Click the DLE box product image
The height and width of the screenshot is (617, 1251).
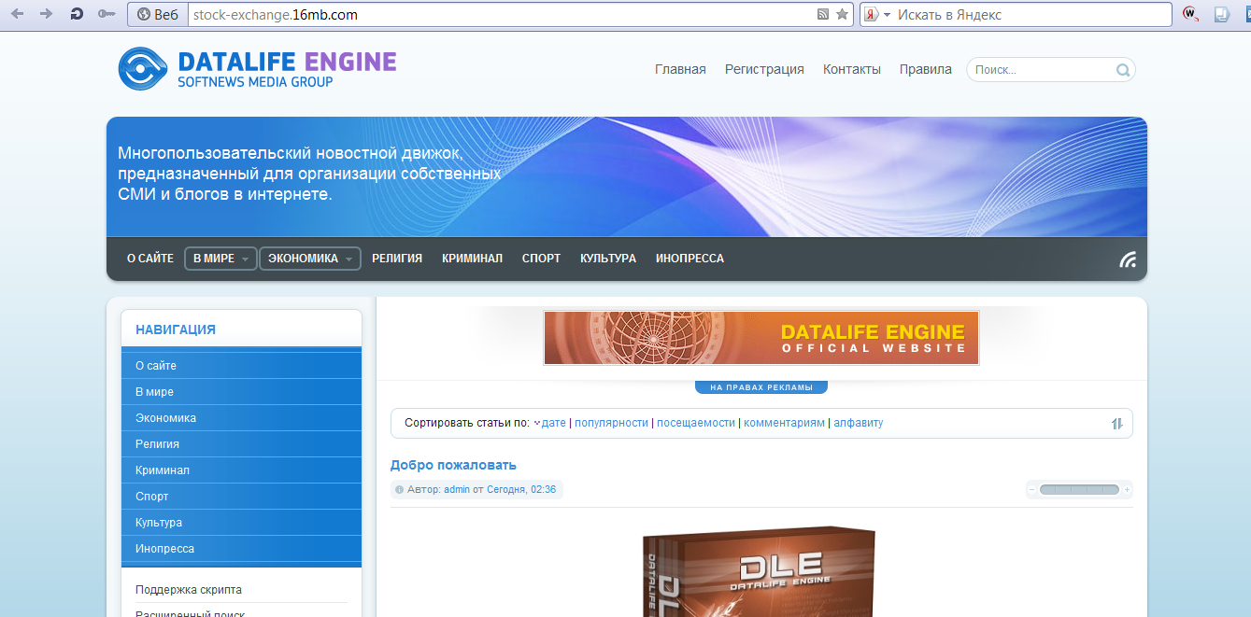pyautogui.click(x=759, y=572)
